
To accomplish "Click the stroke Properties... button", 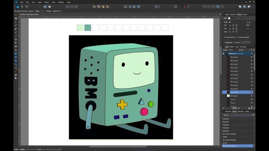I will [229, 42].
